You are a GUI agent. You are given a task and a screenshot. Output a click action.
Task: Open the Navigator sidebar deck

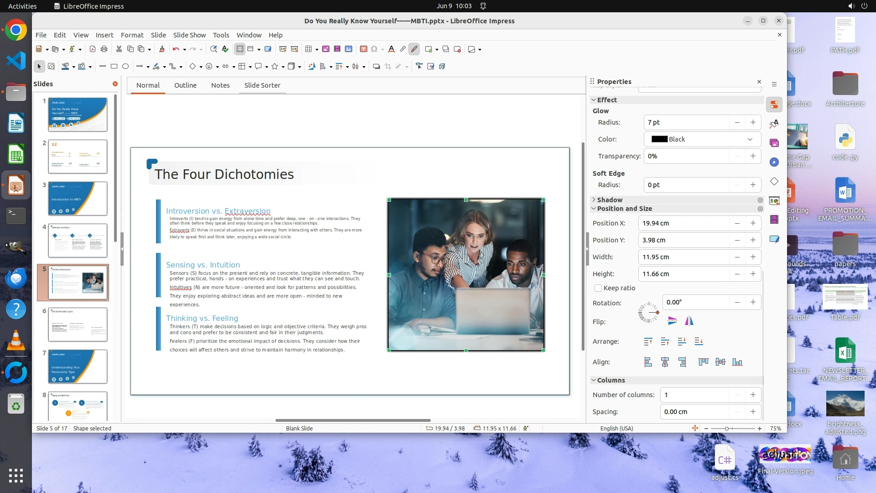coord(774,162)
